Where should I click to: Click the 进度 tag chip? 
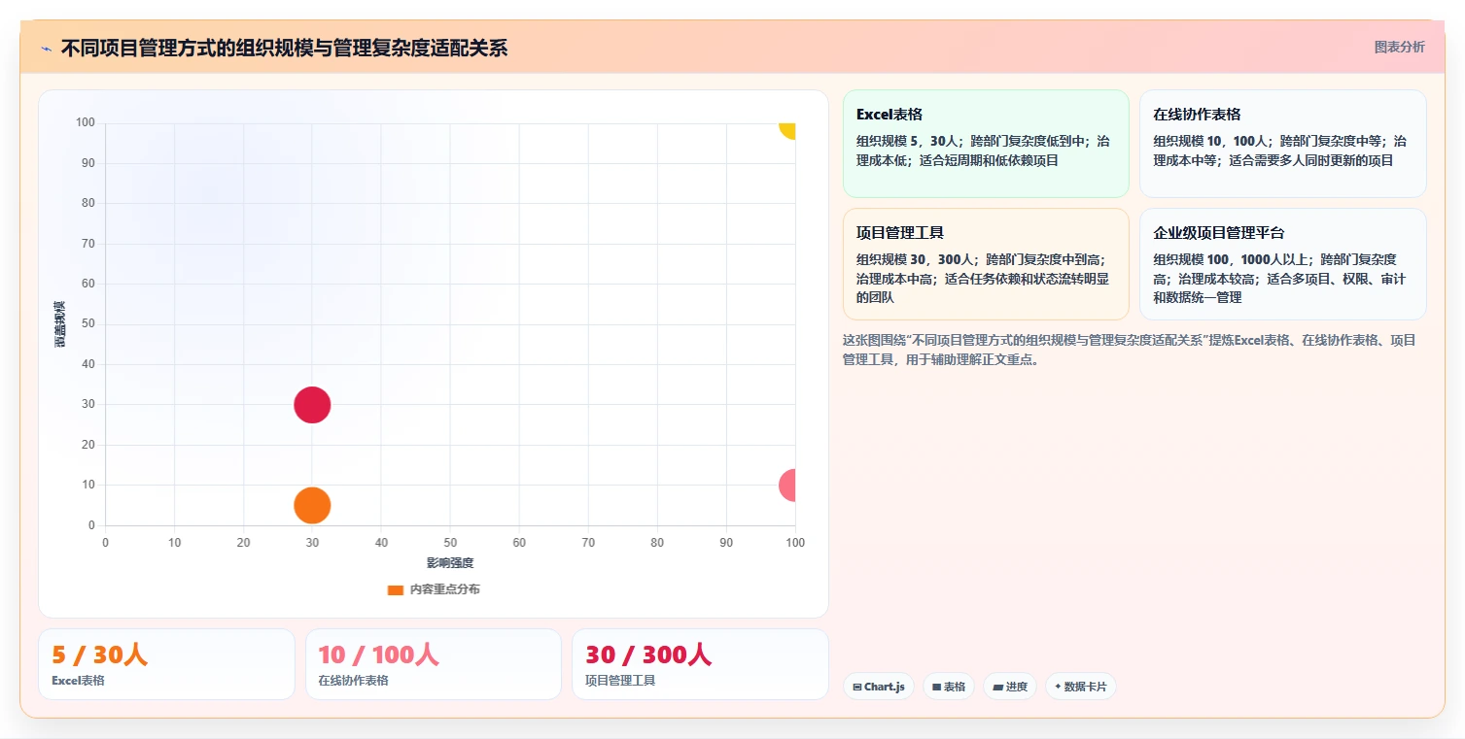(x=1010, y=687)
